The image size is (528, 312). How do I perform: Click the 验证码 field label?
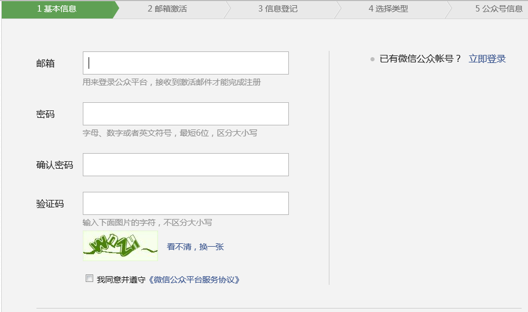coord(50,204)
